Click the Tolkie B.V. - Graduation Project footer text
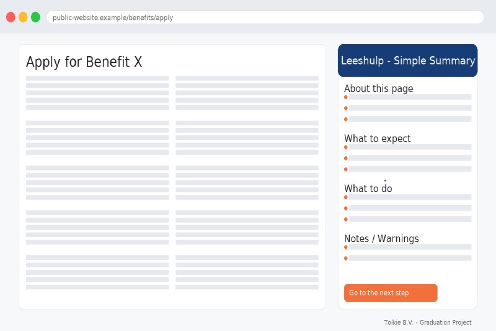This screenshot has height=331, width=496. (x=427, y=323)
